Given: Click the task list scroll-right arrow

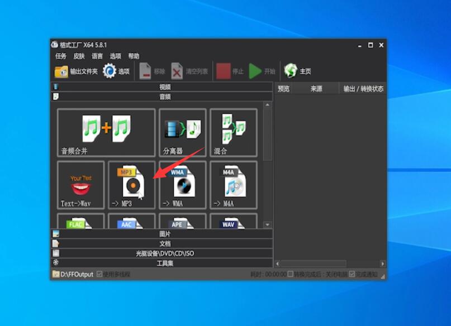Looking at the screenshot, I should 383,263.
